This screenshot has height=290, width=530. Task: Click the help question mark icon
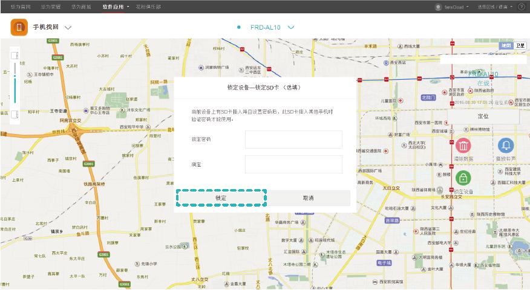coord(522,7)
